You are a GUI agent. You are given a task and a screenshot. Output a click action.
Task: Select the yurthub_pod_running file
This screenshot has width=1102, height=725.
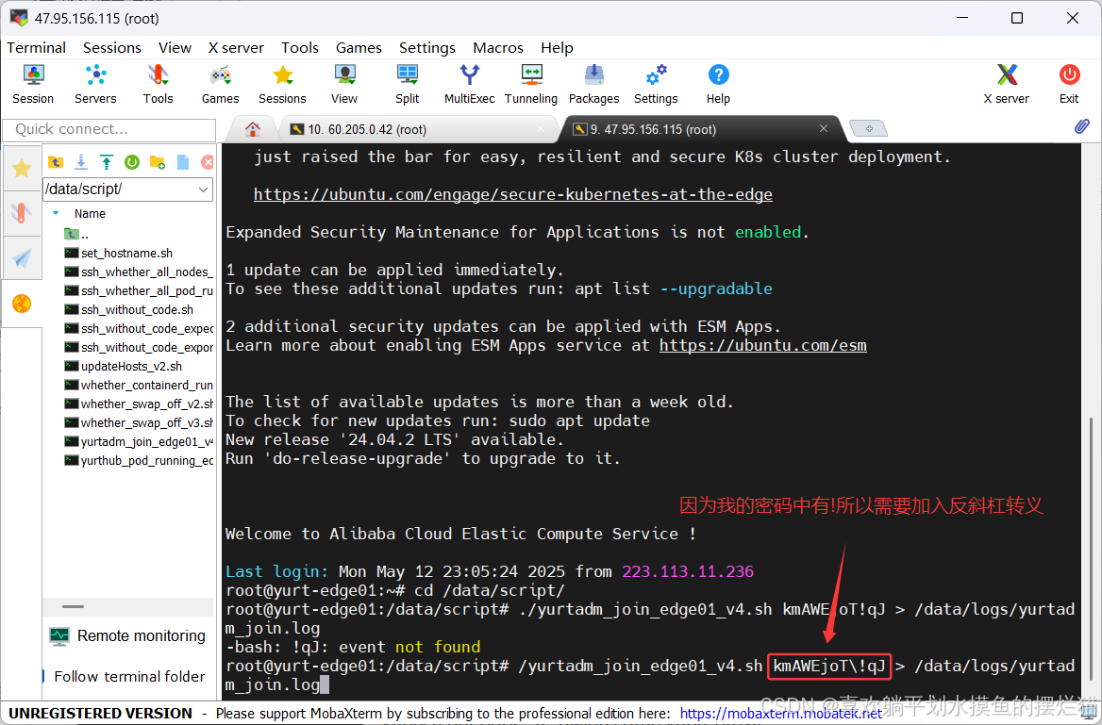(x=139, y=461)
